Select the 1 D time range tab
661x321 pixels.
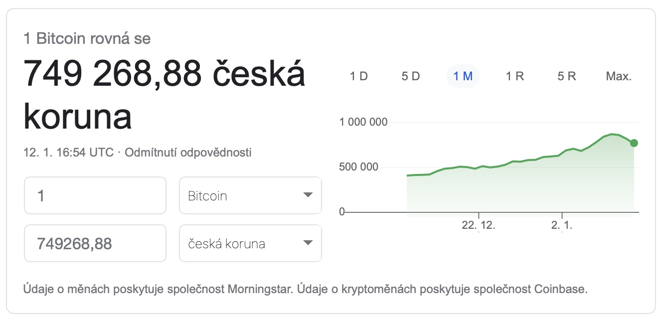click(x=358, y=76)
